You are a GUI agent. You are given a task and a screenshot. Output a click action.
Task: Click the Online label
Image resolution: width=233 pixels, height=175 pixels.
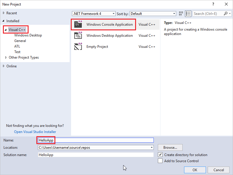click(11, 66)
